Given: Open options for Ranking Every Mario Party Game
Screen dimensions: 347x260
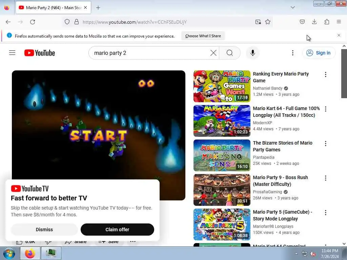Looking at the screenshot, I should (x=326, y=74).
